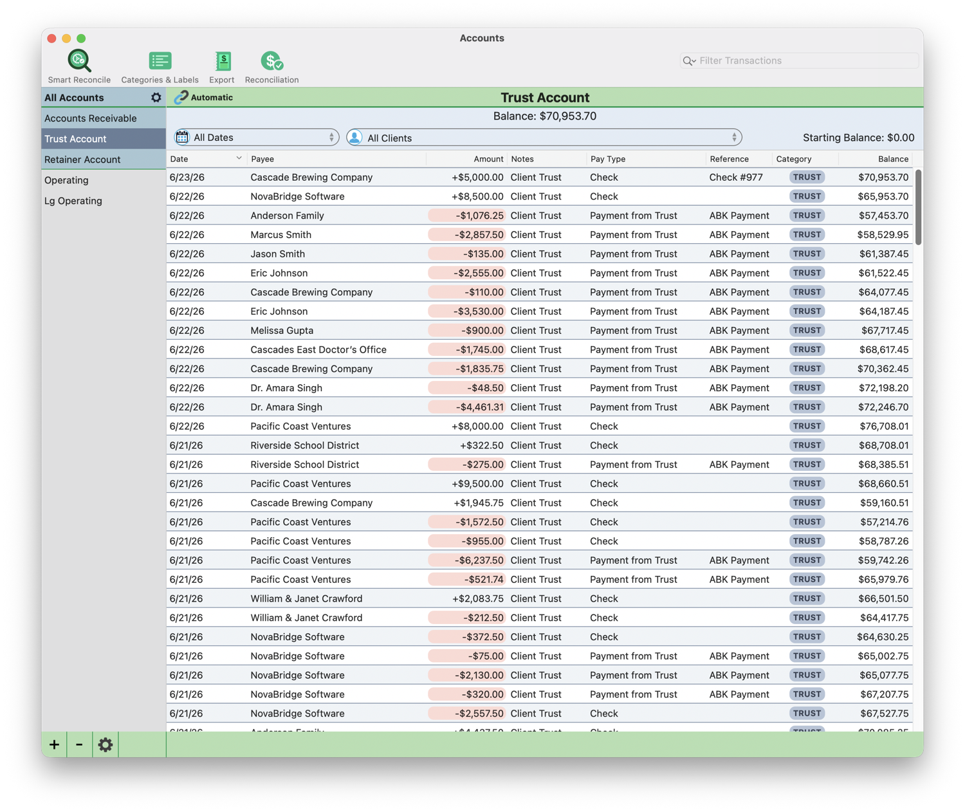Select Pacific Coast Ventures +$9,500.00 amount

pyautogui.click(x=477, y=484)
